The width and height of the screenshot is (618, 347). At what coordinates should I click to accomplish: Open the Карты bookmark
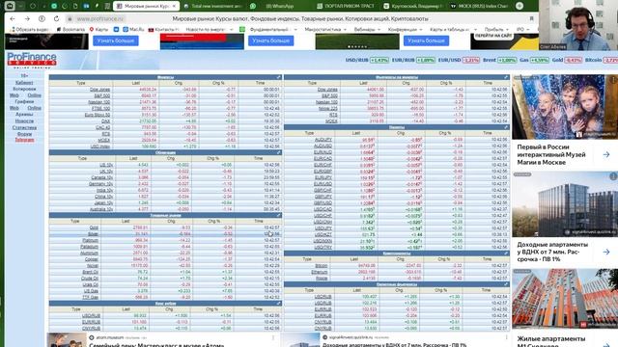coord(98,30)
